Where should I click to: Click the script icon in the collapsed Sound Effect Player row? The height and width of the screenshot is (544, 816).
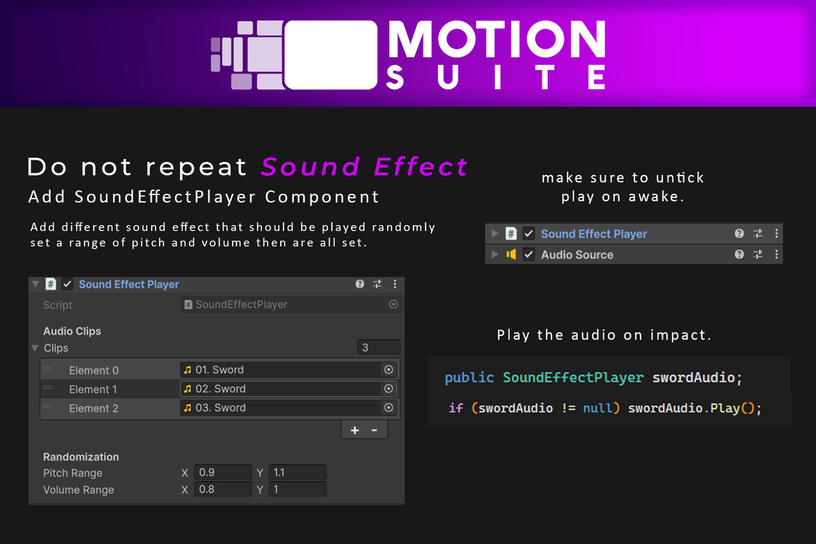[511, 234]
